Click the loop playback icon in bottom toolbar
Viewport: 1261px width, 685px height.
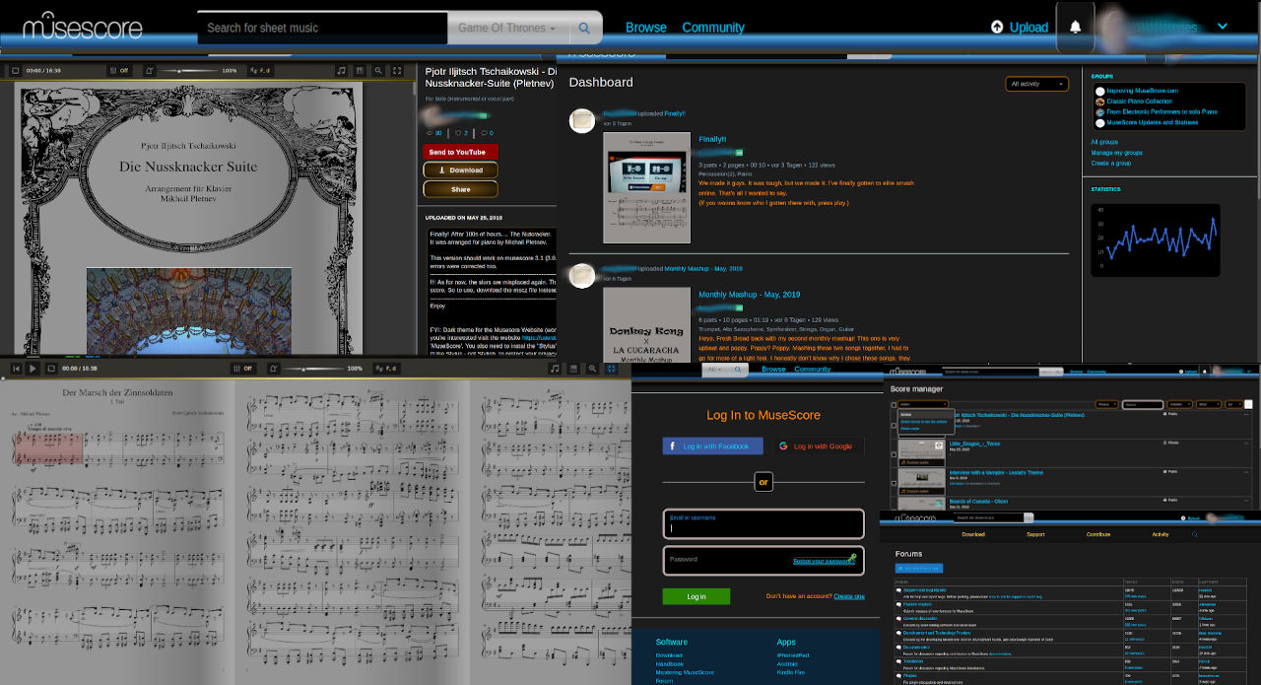50,369
